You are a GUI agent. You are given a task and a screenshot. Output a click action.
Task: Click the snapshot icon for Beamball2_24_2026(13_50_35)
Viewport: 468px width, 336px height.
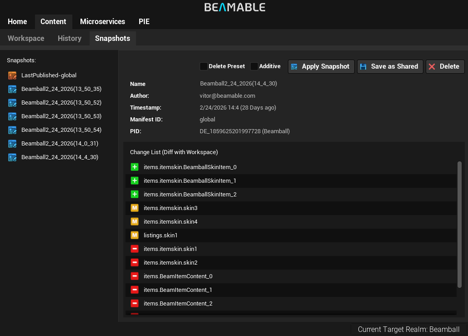click(12, 89)
